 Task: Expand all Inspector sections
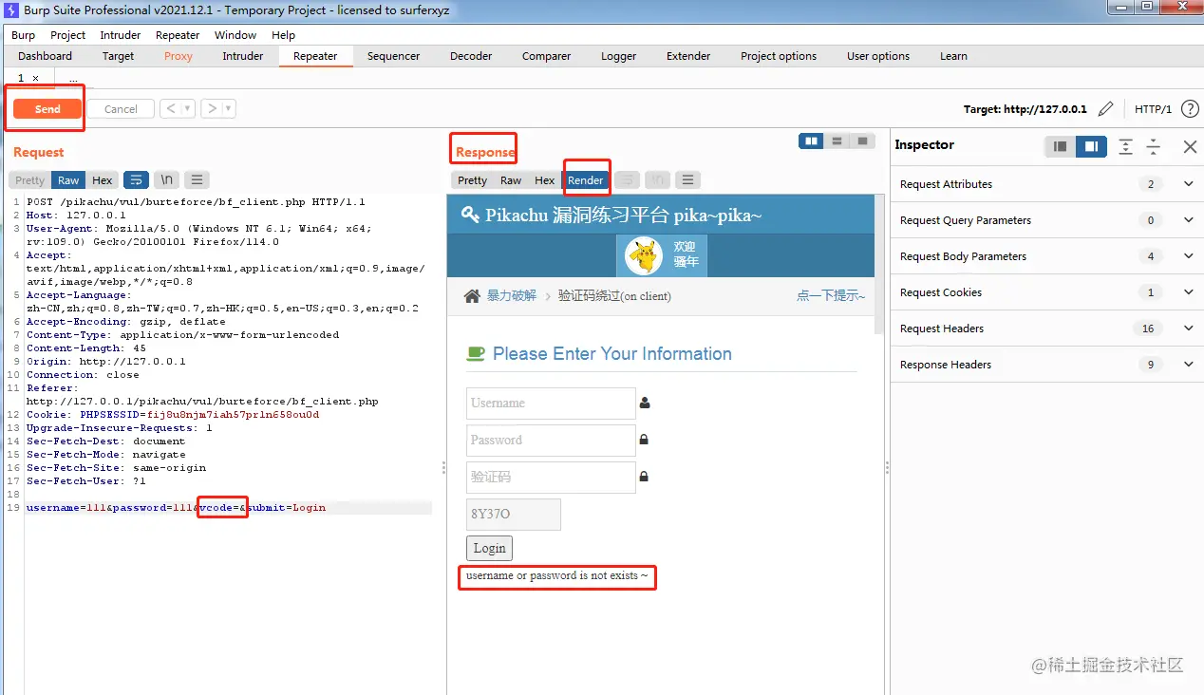tap(1125, 146)
